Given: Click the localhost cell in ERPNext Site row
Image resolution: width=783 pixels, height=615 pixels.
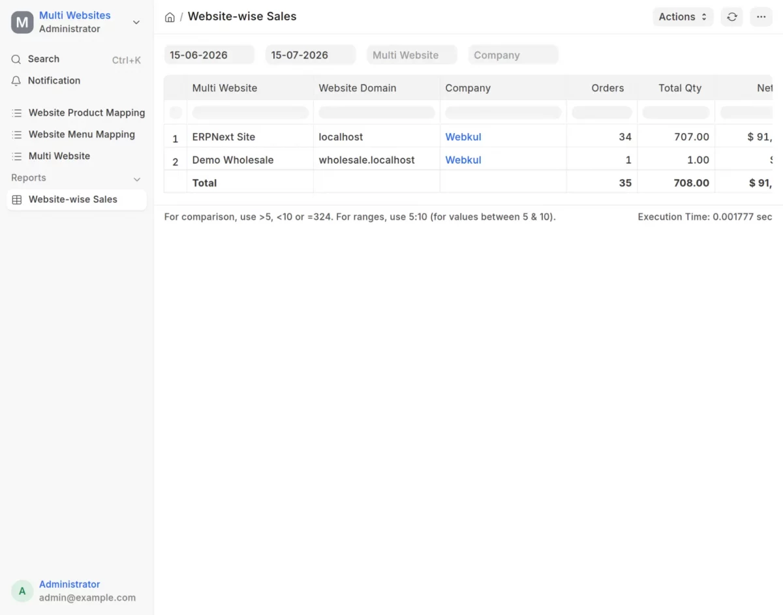Looking at the screenshot, I should pyautogui.click(x=377, y=137).
